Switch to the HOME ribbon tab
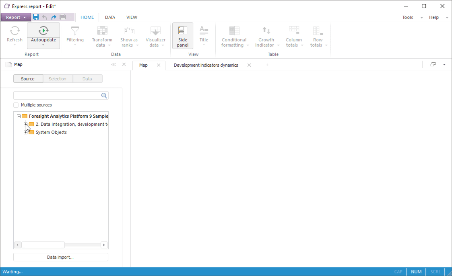452x276 pixels. tap(87, 17)
